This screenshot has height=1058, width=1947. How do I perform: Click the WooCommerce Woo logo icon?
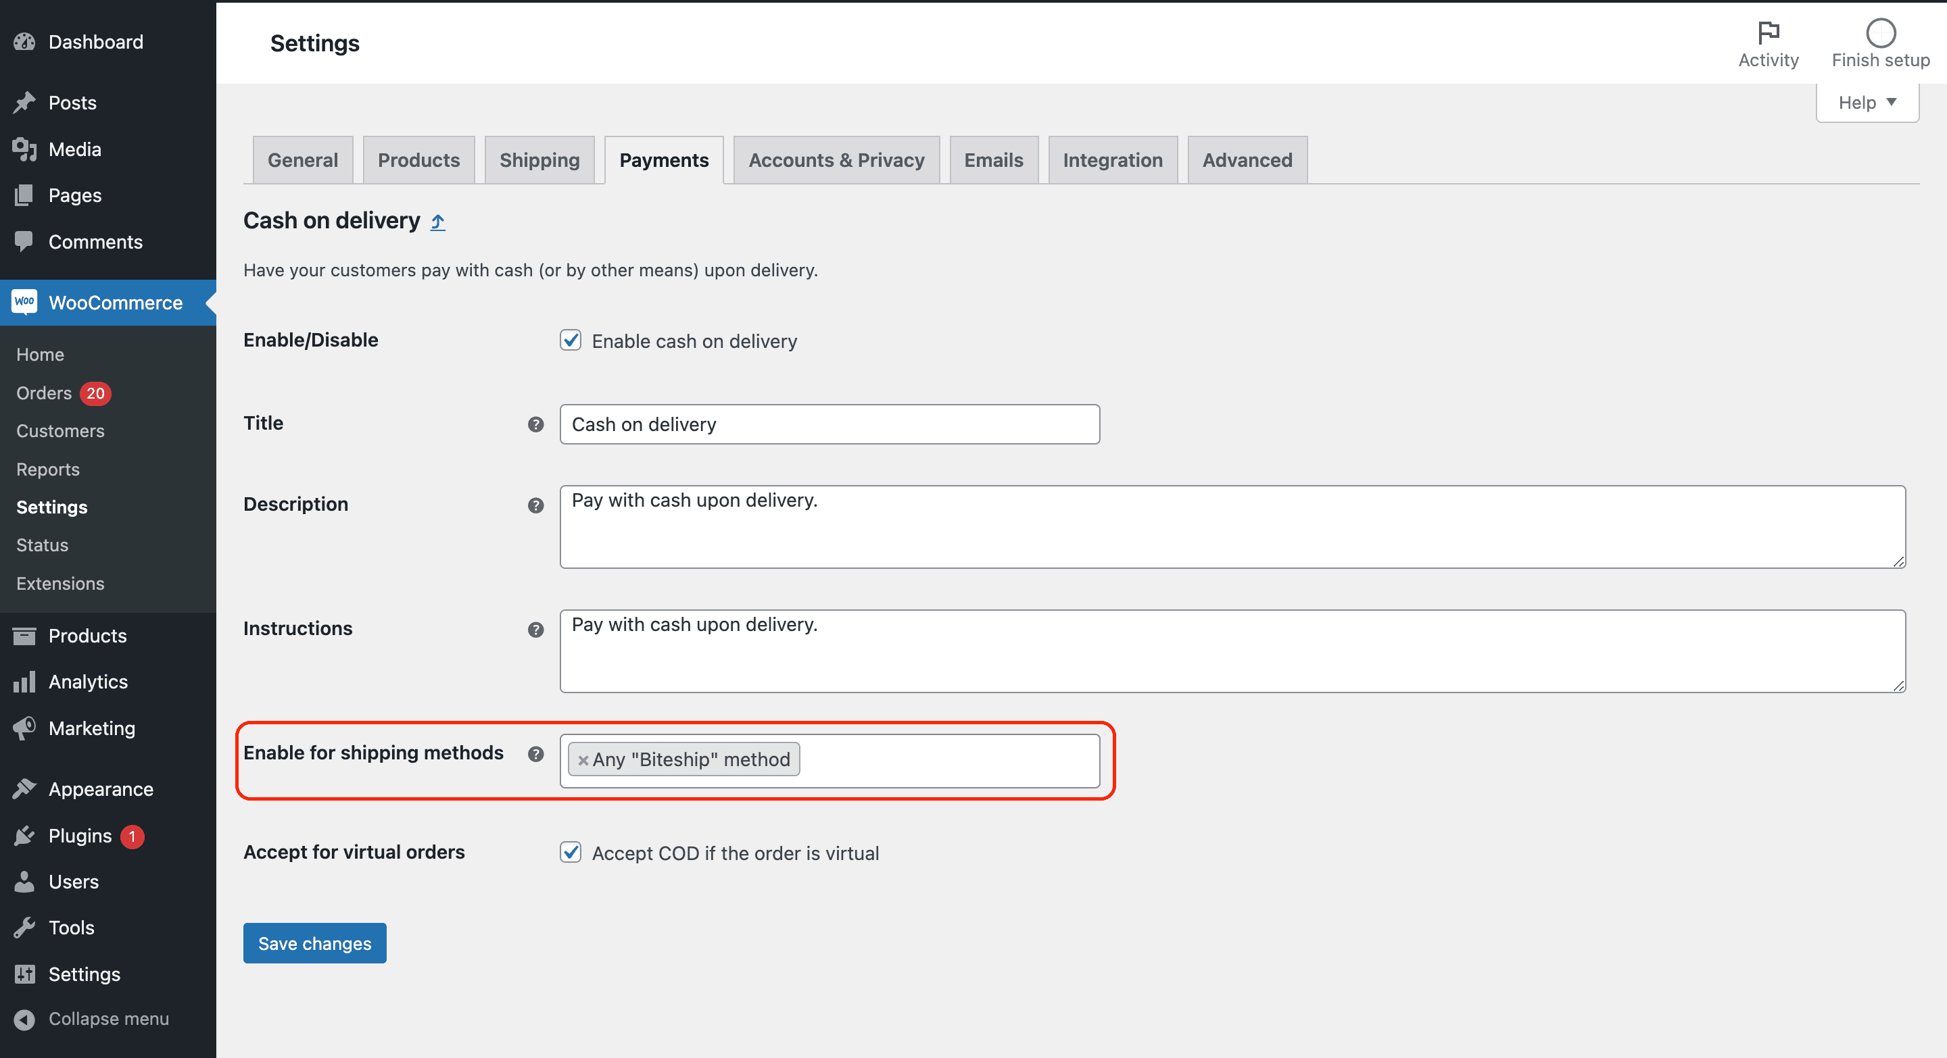[24, 302]
